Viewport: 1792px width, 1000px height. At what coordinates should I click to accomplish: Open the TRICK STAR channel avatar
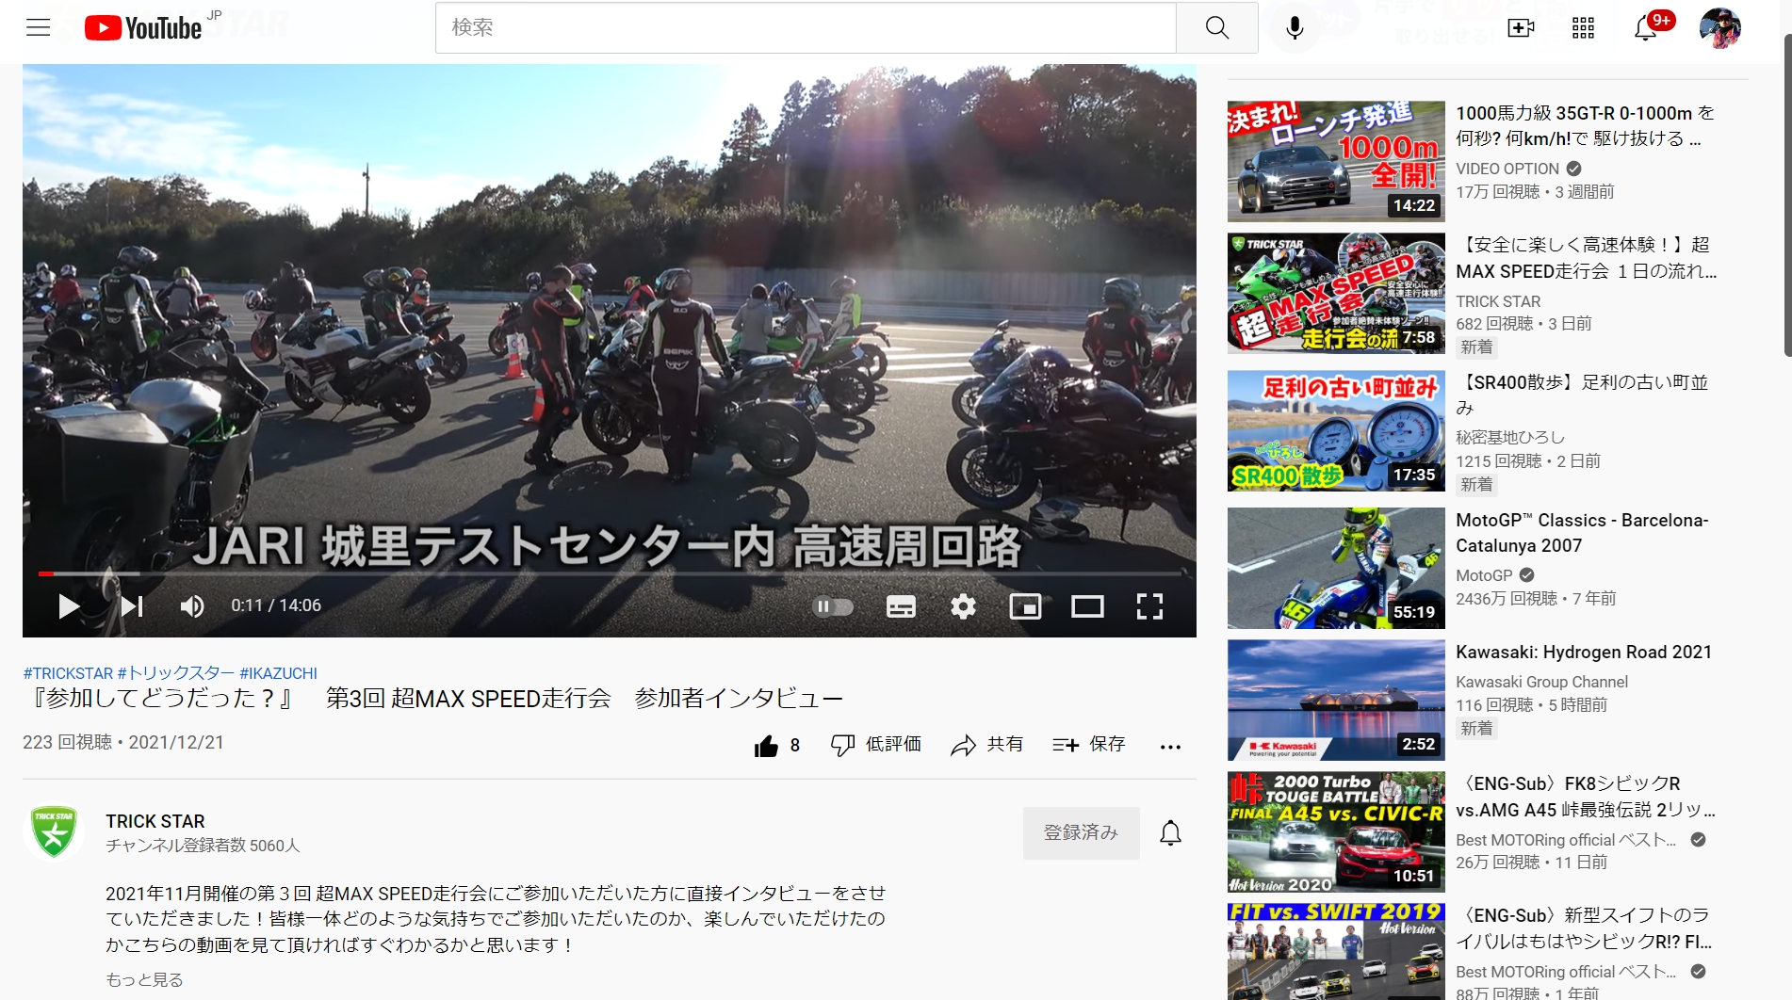click(x=54, y=832)
